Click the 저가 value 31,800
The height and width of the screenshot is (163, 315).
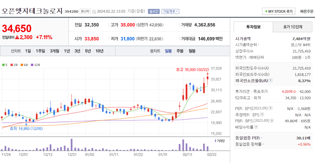click(x=127, y=39)
